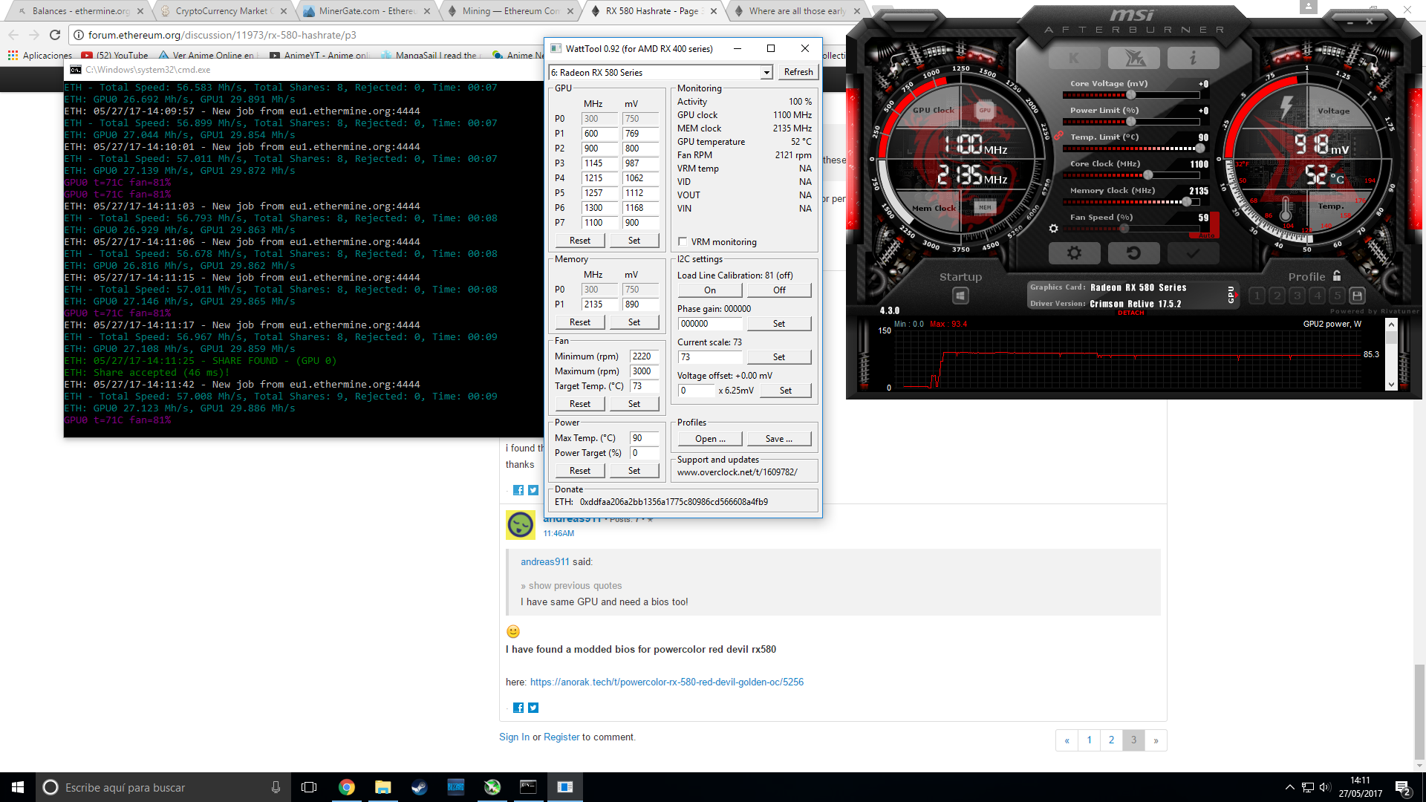The height and width of the screenshot is (802, 1426).
Task: Share the bottom andreas911 post on Facebook
Action: (x=518, y=708)
